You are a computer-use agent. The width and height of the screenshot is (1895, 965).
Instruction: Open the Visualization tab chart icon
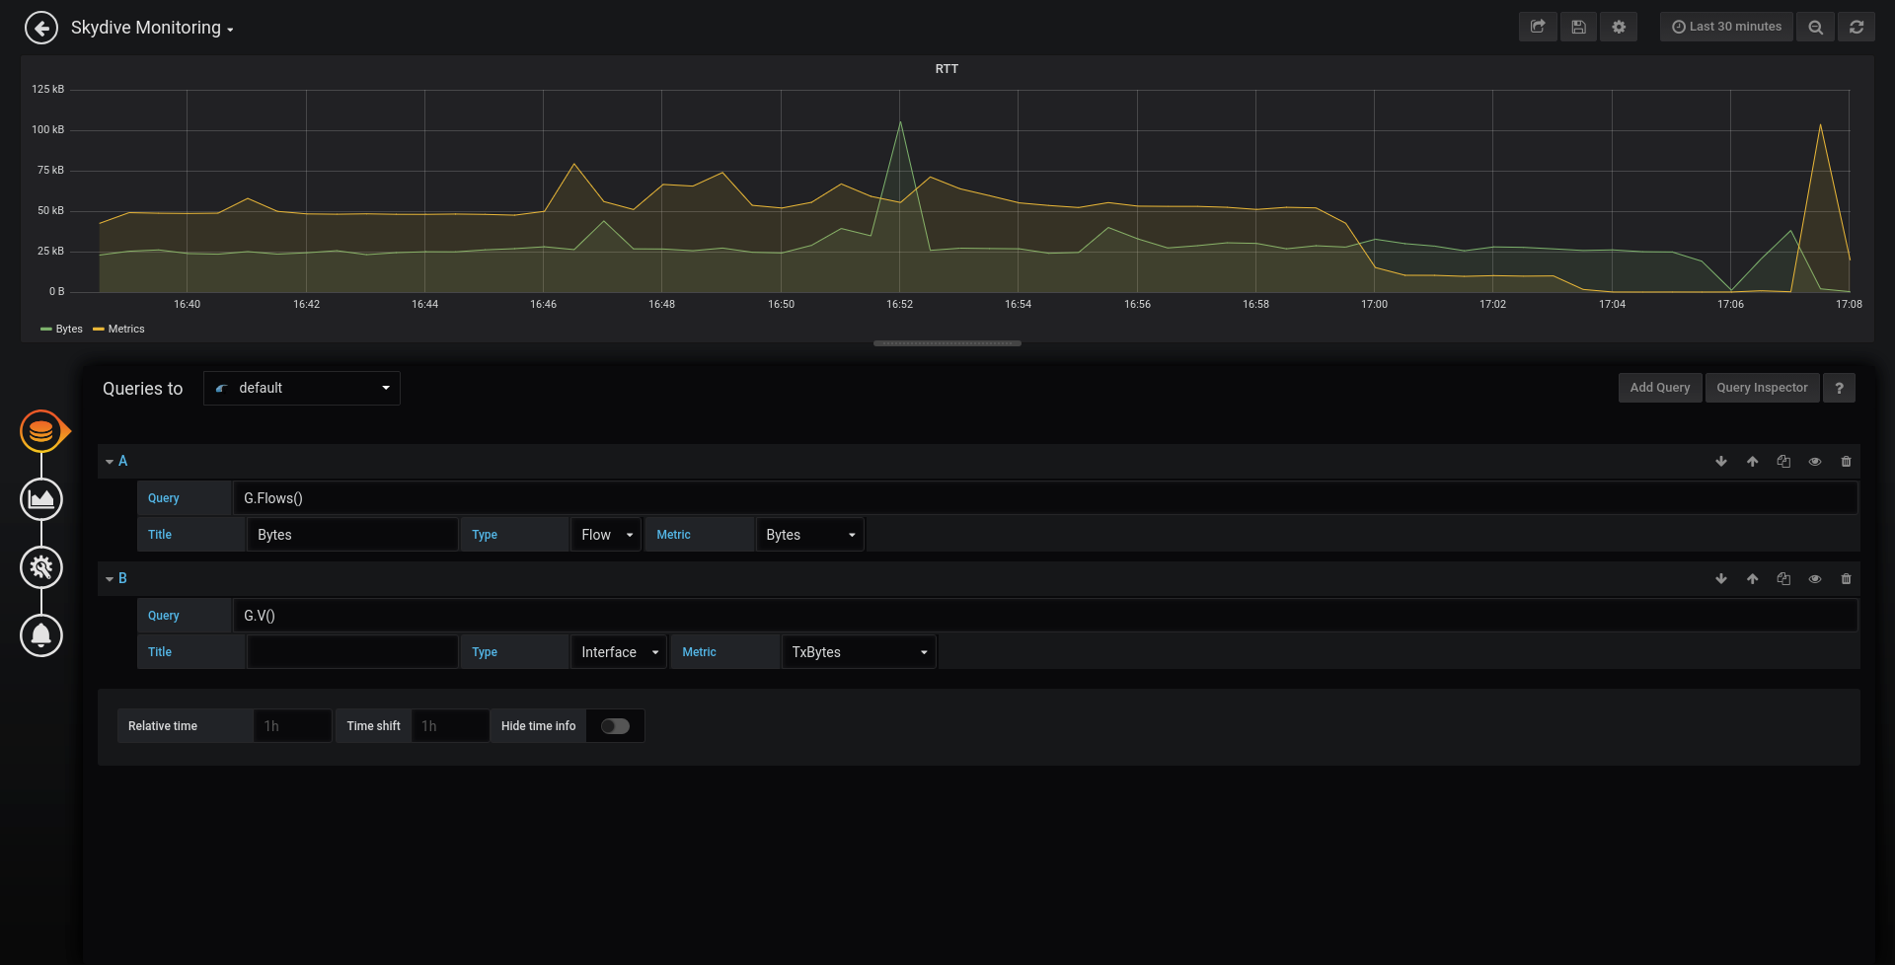[x=41, y=499]
